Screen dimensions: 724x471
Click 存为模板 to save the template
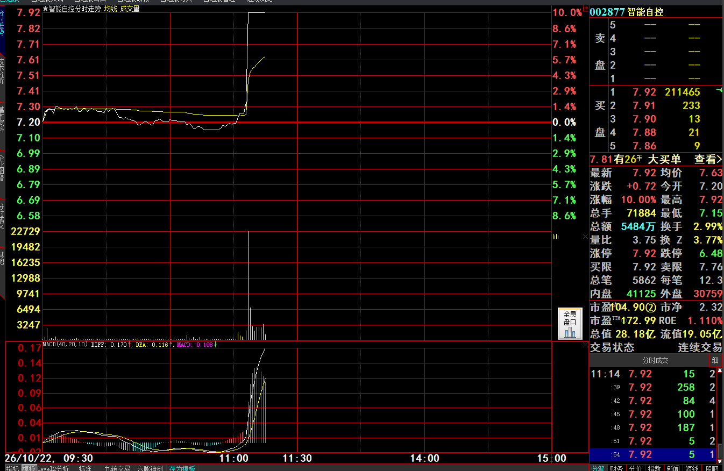(182, 468)
